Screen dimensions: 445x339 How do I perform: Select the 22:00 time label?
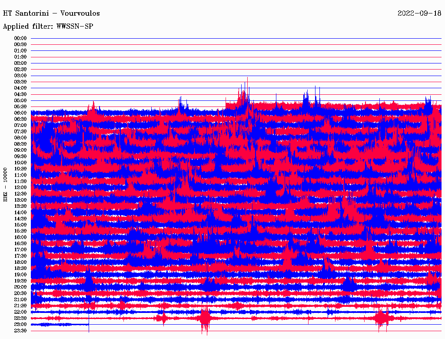click(20, 312)
